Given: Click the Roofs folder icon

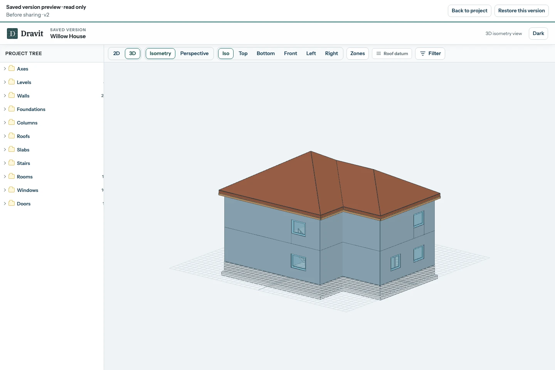Looking at the screenshot, I should tap(12, 136).
